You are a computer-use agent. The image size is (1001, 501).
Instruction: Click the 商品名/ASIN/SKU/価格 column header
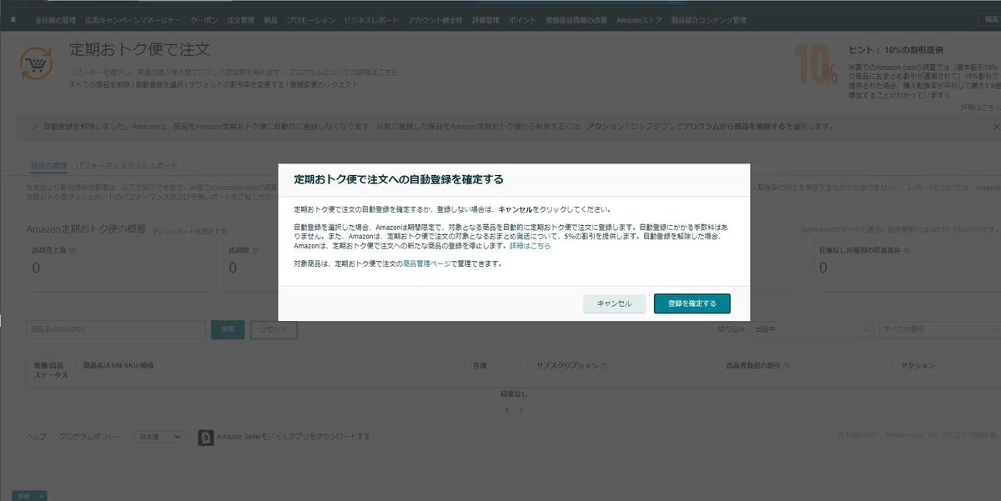point(118,366)
